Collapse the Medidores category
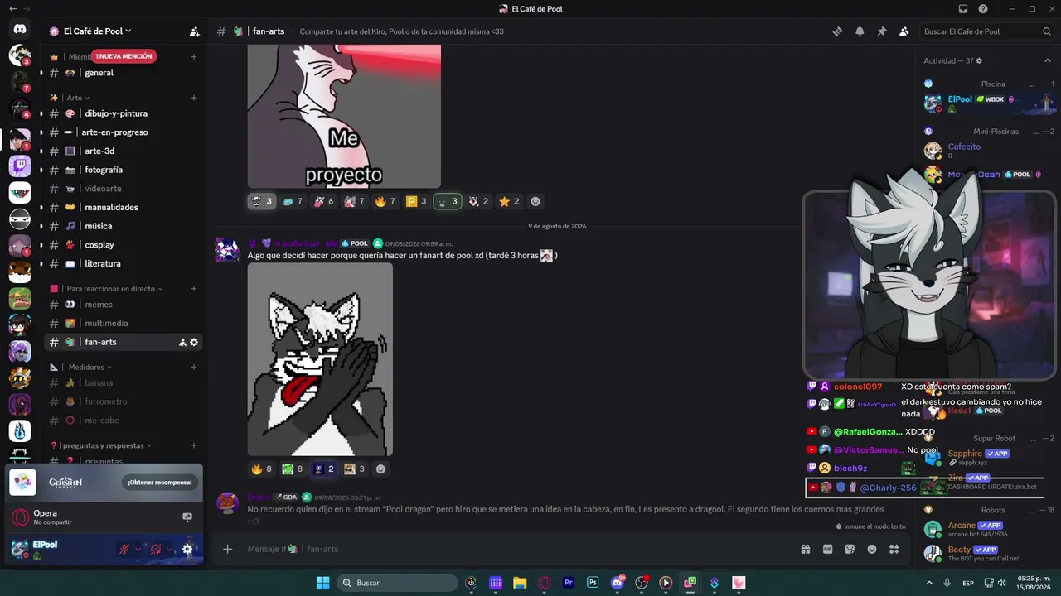The image size is (1061, 596). (90, 367)
